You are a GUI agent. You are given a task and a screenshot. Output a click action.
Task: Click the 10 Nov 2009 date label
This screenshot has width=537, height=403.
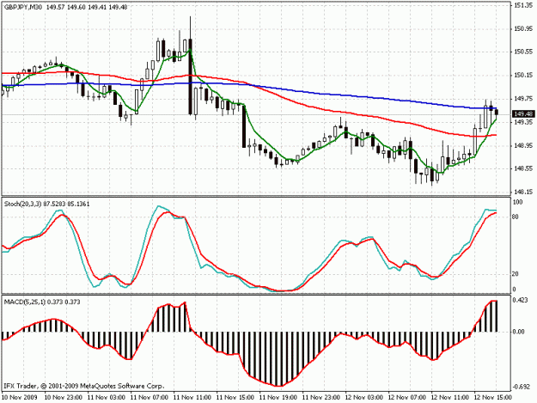click(x=20, y=398)
